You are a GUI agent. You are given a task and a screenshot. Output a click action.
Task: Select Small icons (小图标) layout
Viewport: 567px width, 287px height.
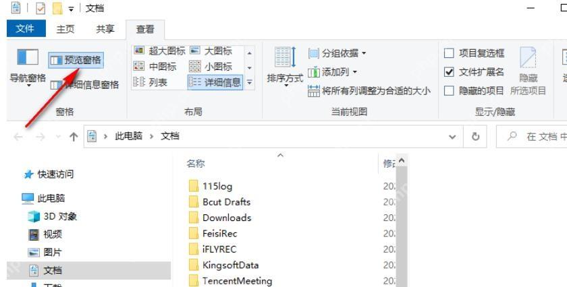[x=211, y=67]
